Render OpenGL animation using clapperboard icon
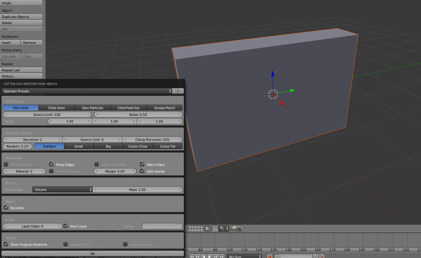 click(240, 229)
